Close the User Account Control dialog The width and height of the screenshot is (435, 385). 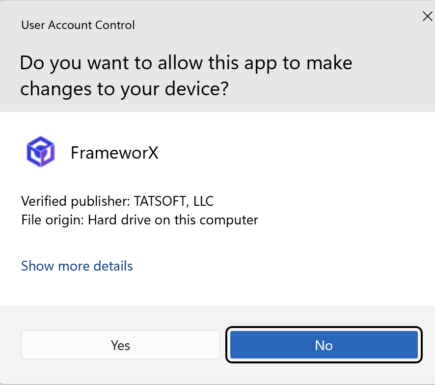(x=427, y=16)
